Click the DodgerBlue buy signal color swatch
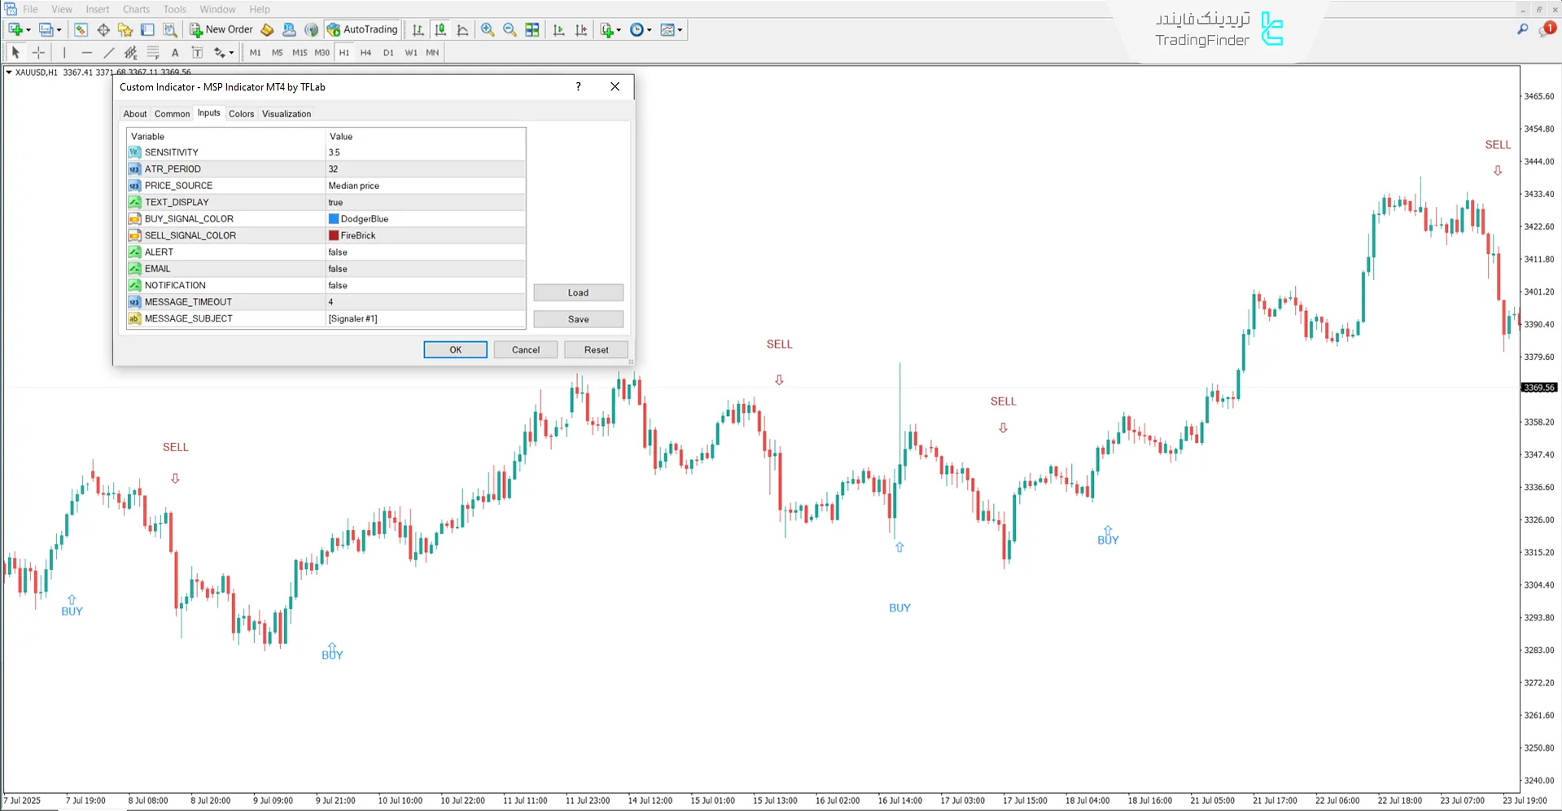Image resolution: width=1562 pixels, height=811 pixels. [334, 219]
